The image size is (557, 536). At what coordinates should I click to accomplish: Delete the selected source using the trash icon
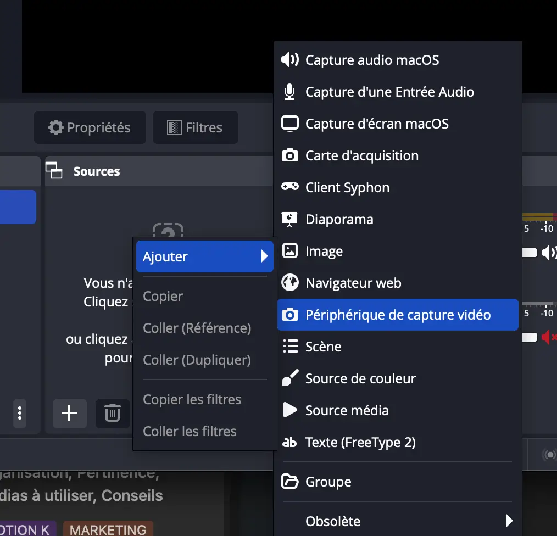pyautogui.click(x=112, y=414)
